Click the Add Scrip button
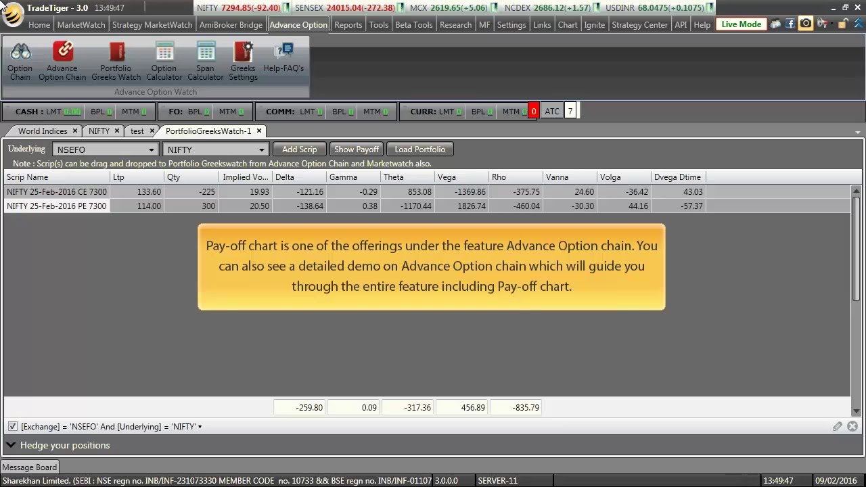This screenshot has height=487, width=866. tap(299, 149)
